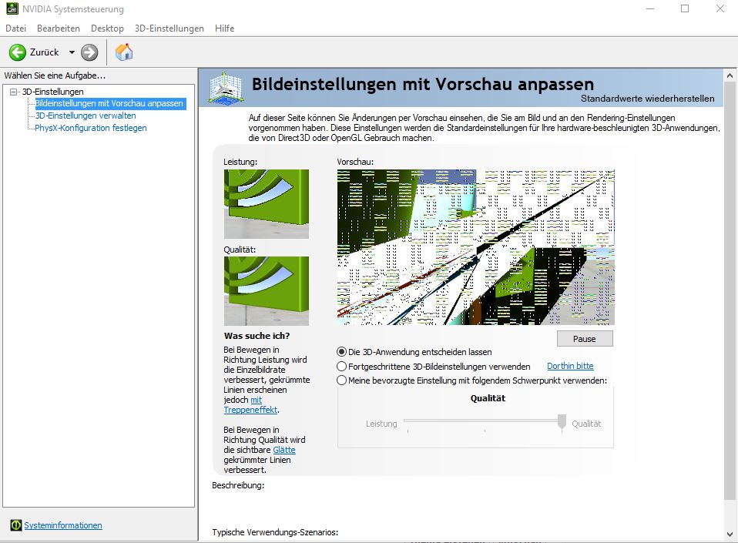
Task: Open the Desktop menu
Action: point(107,28)
